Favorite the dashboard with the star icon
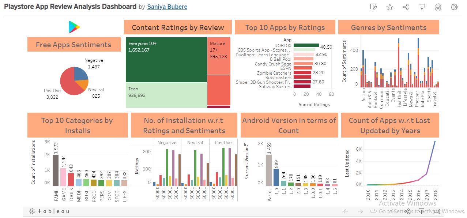Viewport: 467px width, 218px height. [390, 7]
